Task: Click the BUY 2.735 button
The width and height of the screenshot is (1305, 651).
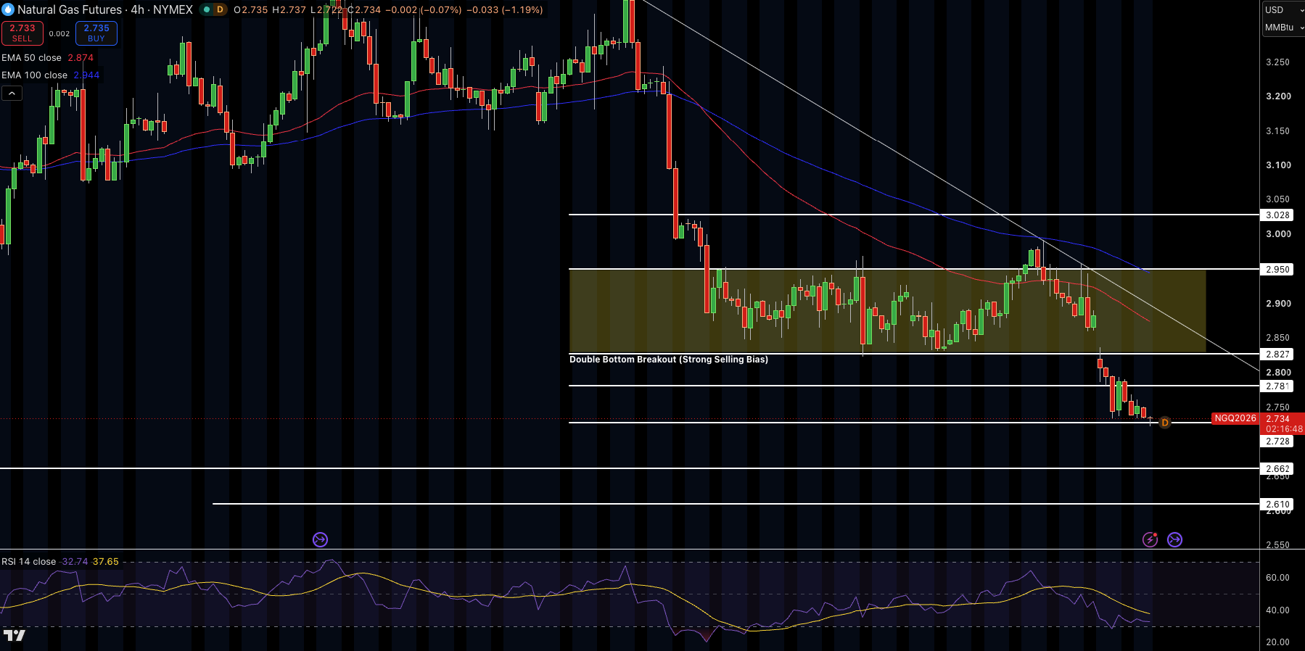Action: [x=96, y=33]
